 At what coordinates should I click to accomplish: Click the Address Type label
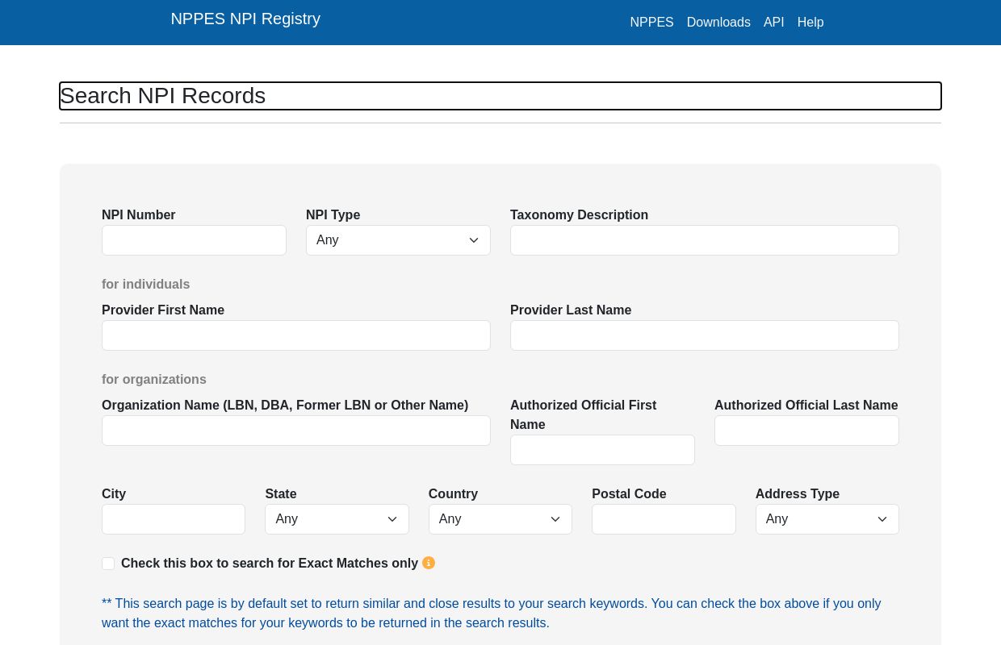(x=798, y=494)
